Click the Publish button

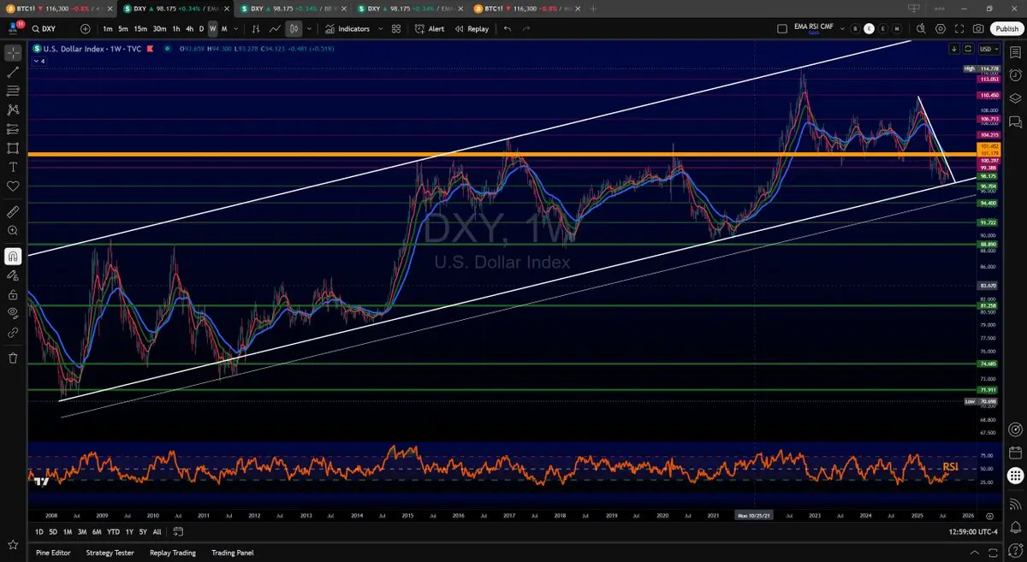(1006, 28)
